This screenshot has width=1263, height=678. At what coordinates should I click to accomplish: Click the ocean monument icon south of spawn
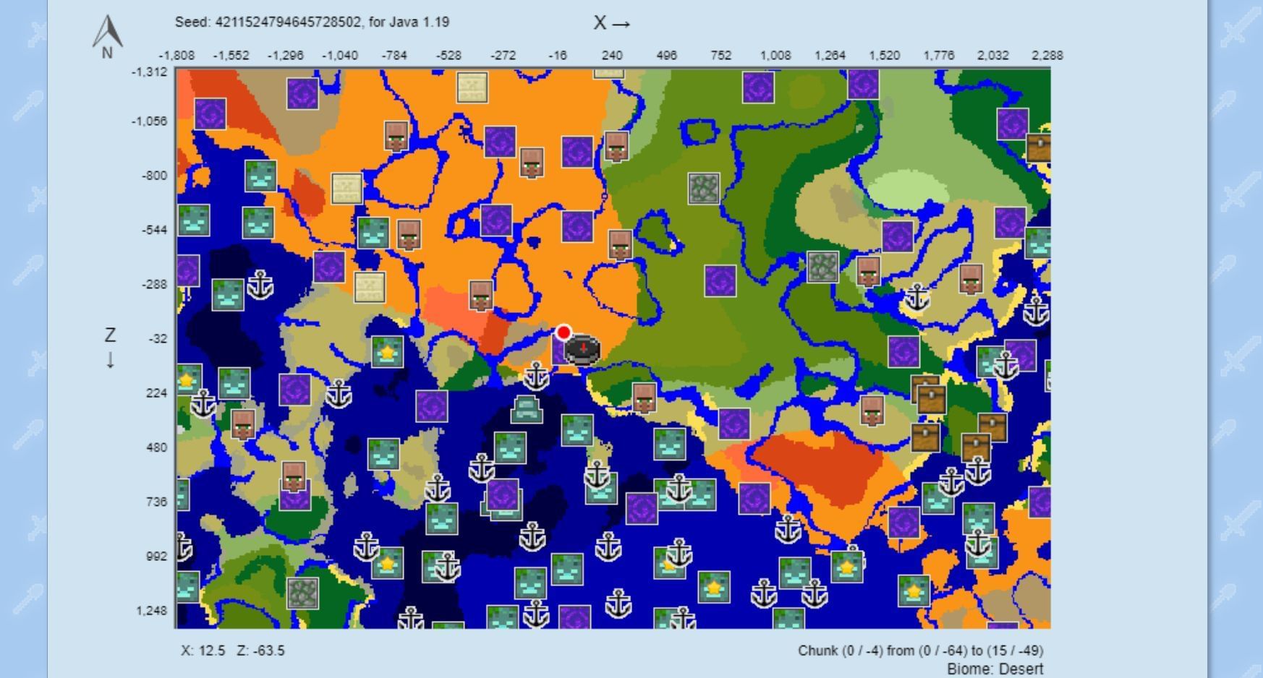[x=526, y=409]
